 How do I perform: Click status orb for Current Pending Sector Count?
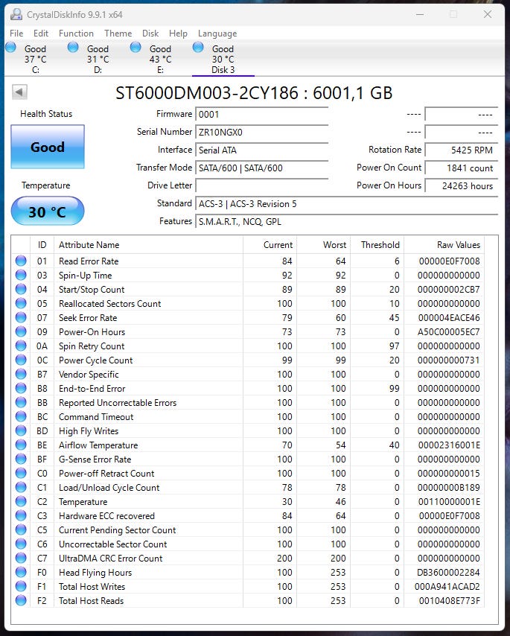21,530
